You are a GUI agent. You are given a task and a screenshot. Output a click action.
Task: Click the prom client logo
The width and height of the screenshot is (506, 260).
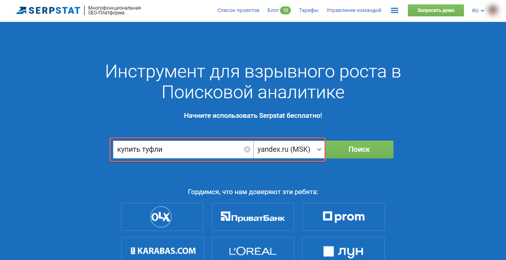[x=344, y=217]
